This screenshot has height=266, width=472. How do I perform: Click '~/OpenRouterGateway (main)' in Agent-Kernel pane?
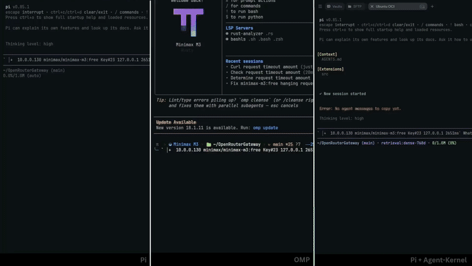[x=346, y=143]
